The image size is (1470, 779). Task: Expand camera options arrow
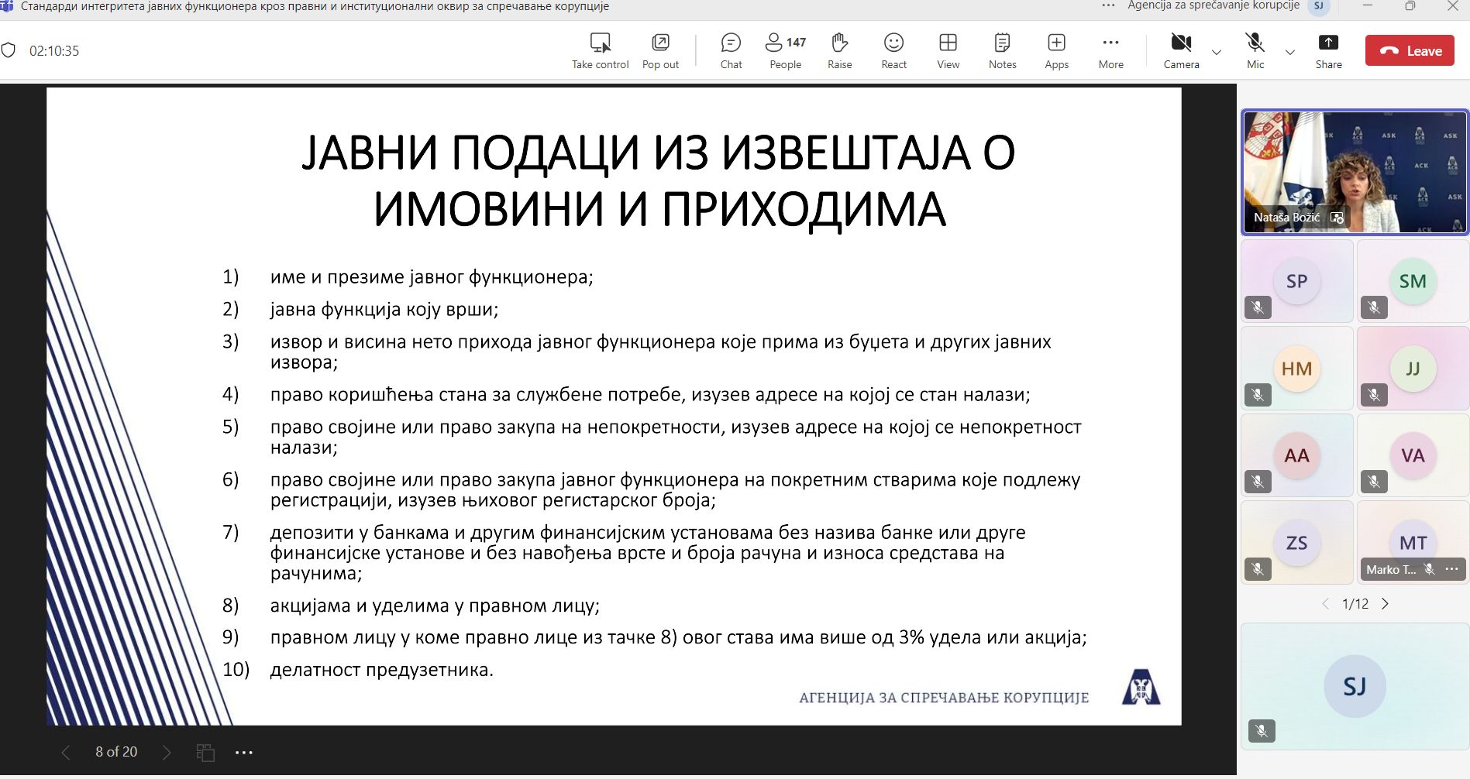[1217, 53]
